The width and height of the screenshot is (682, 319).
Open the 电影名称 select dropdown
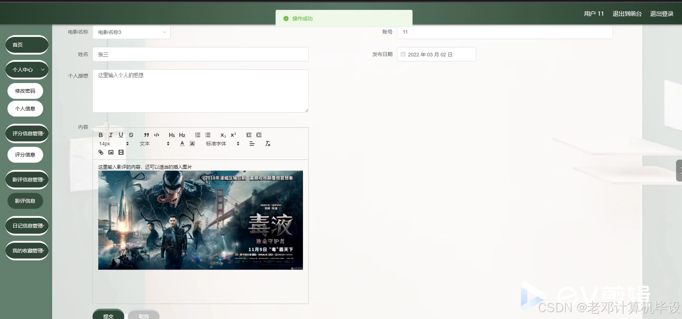tap(132, 32)
